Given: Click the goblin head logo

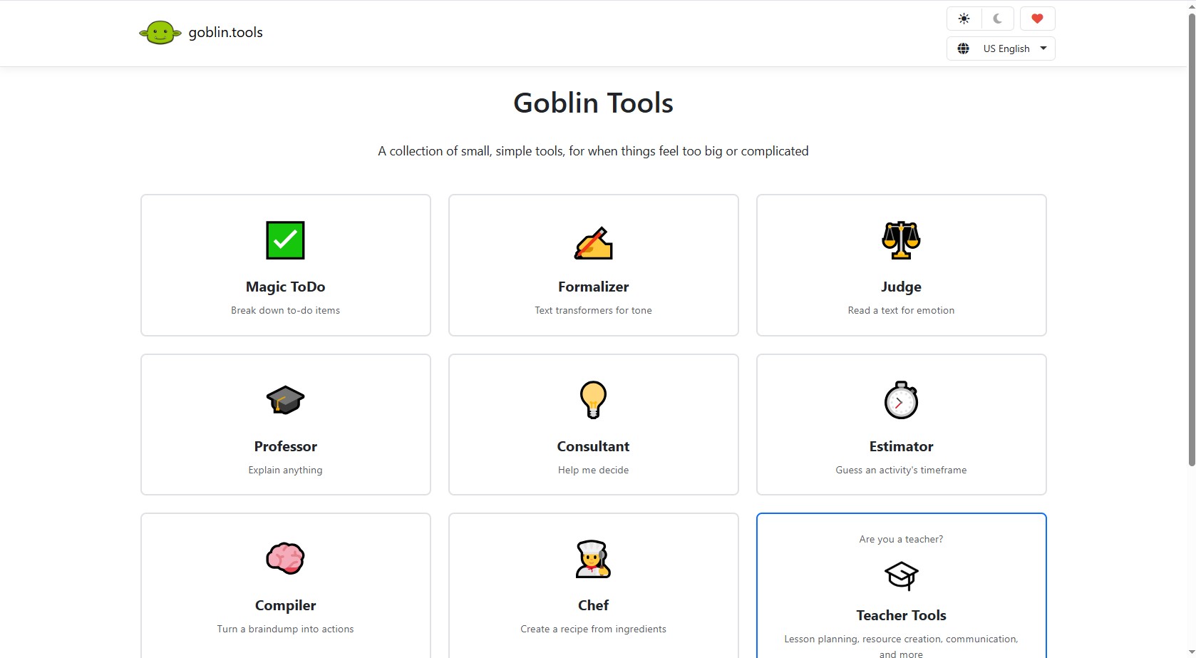Looking at the screenshot, I should (160, 32).
